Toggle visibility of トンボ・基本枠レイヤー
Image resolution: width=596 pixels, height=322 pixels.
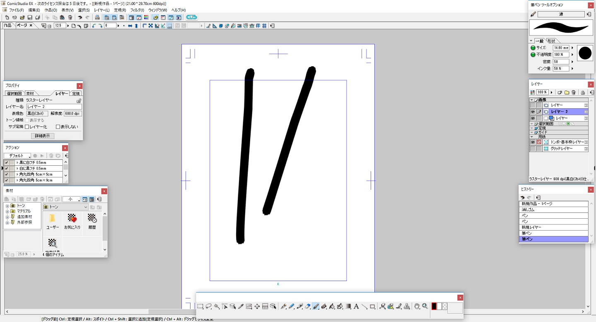pos(533,142)
